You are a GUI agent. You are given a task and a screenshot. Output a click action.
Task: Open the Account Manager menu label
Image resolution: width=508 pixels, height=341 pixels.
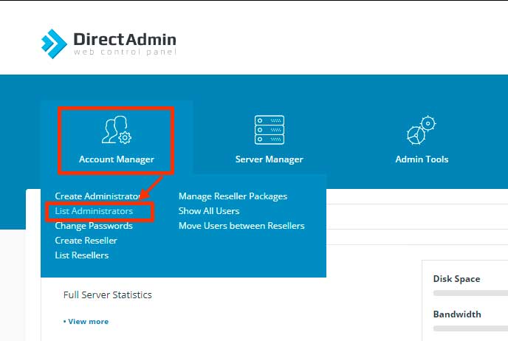click(117, 159)
